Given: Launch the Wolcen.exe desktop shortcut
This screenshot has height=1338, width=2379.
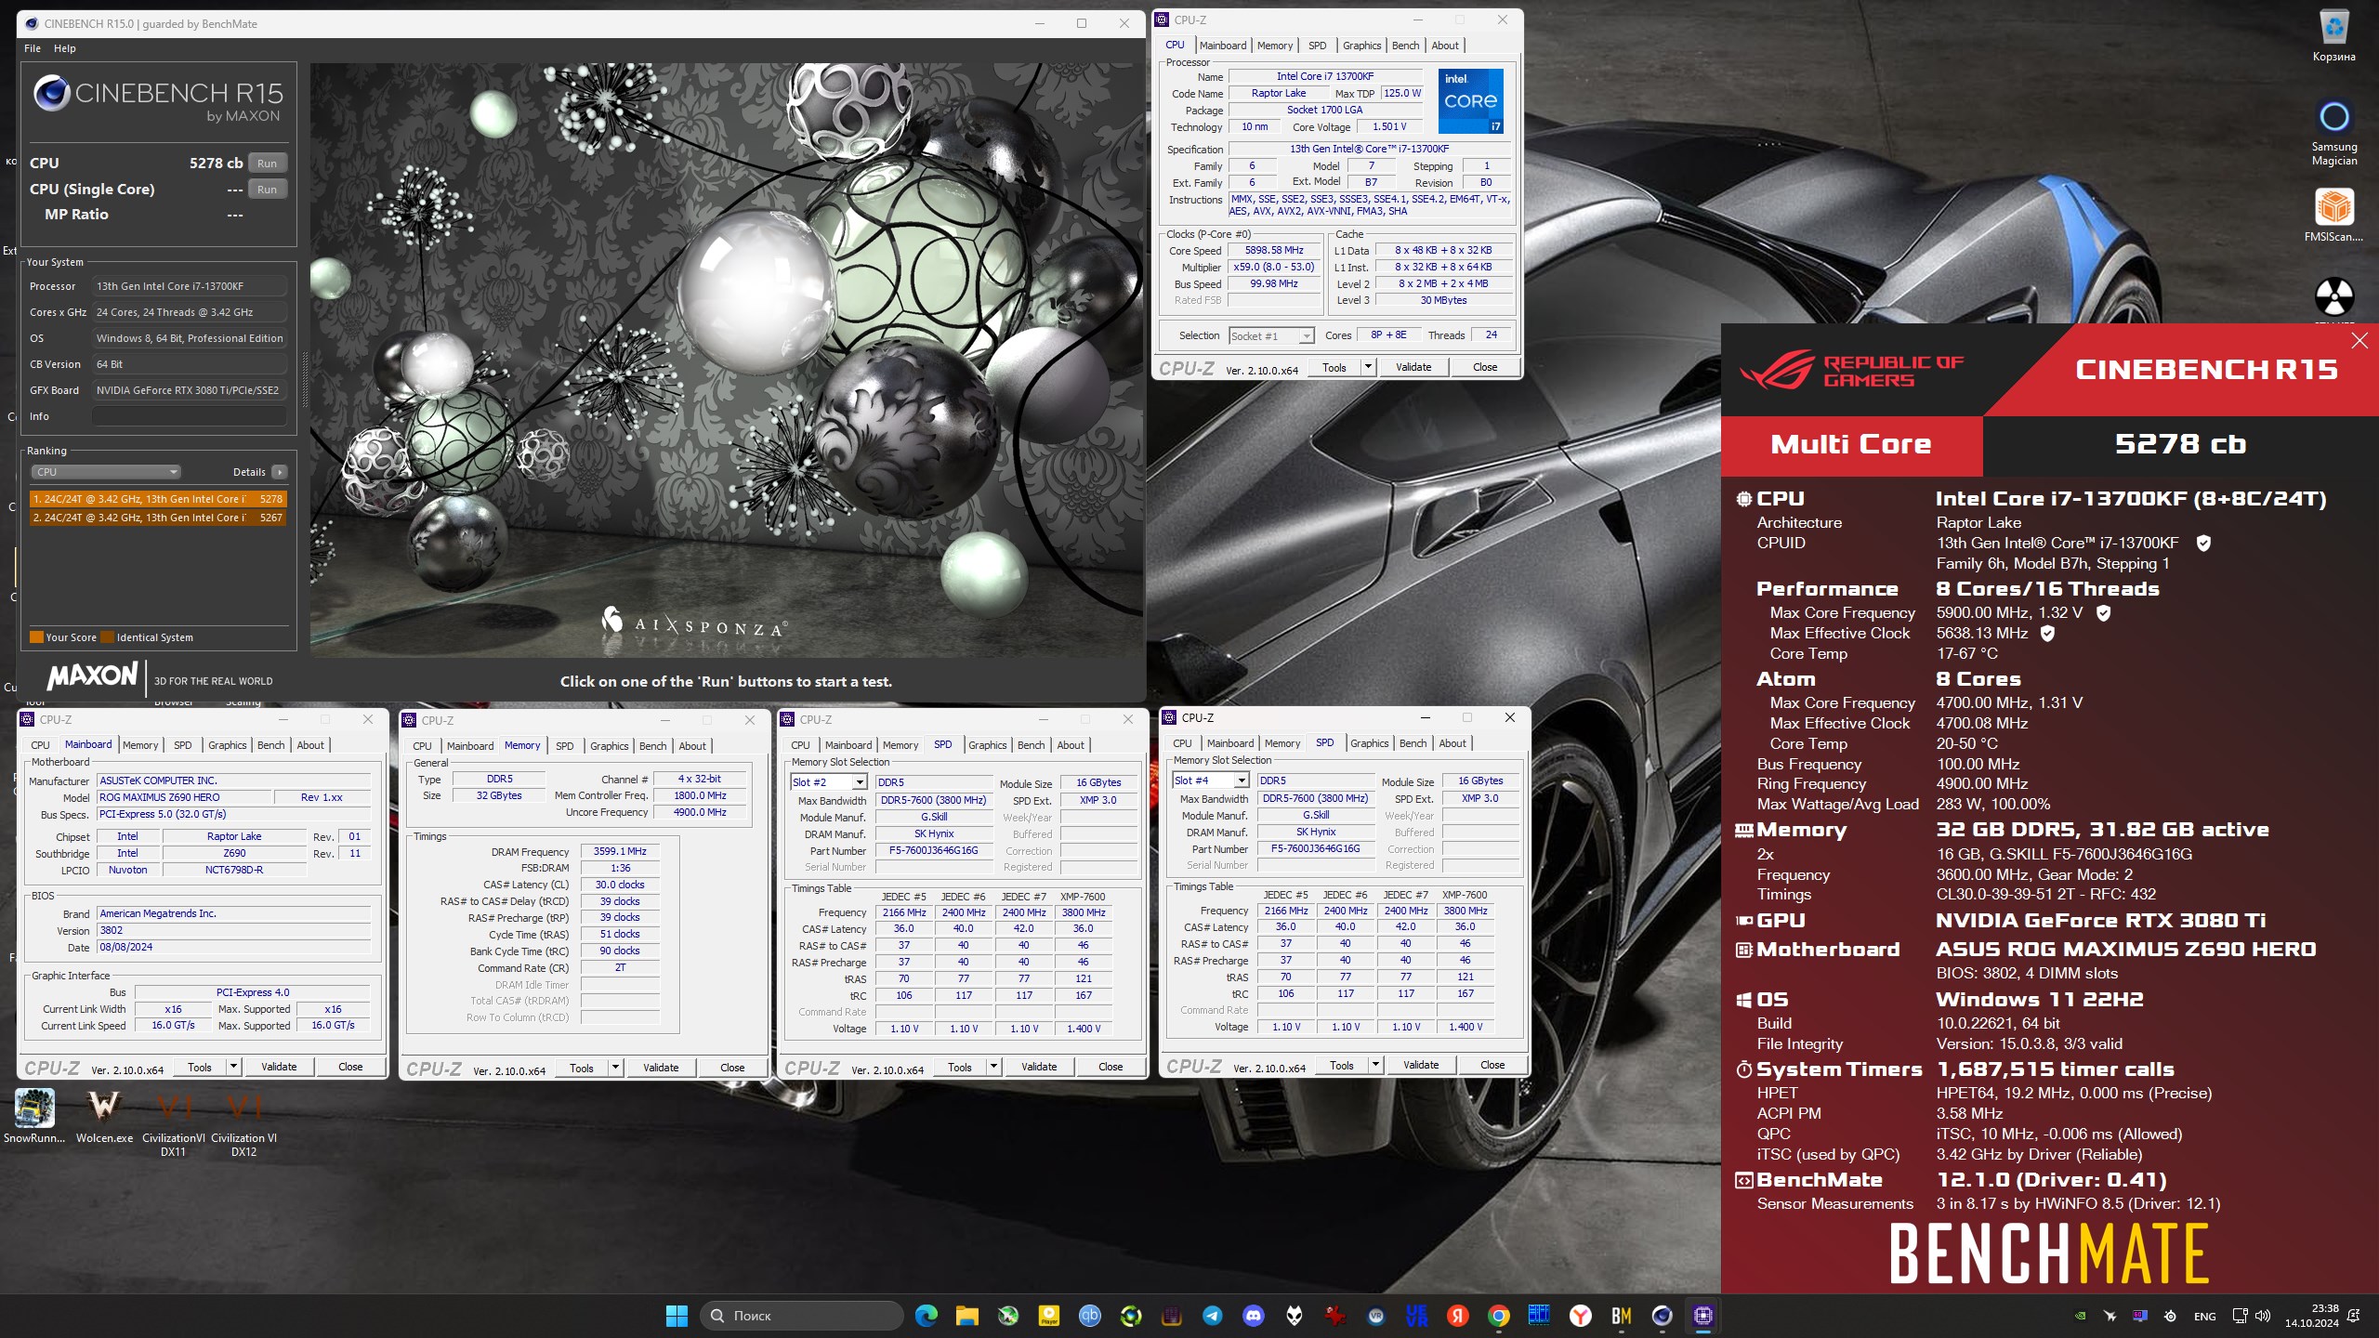Looking at the screenshot, I should point(104,1116).
